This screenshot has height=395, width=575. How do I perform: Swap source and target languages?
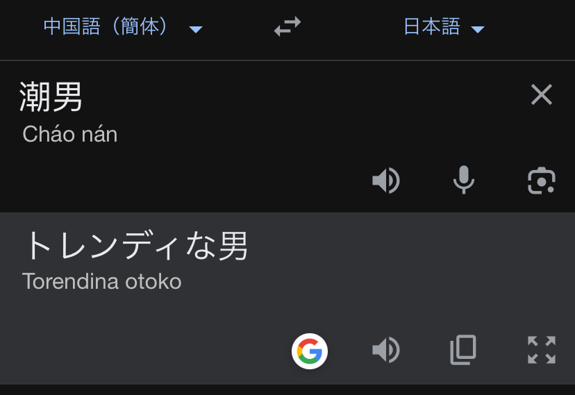click(x=287, y=27)
